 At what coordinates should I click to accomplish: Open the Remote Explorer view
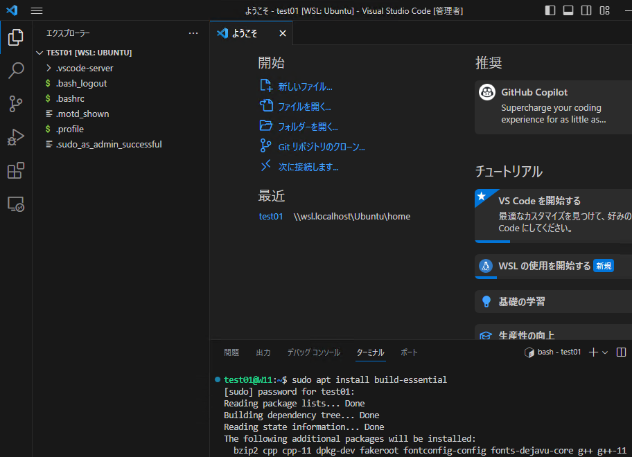pyautogui.click(x=16, y=204)
